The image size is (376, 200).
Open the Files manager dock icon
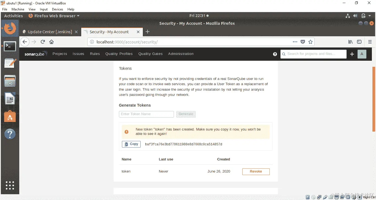10,82
